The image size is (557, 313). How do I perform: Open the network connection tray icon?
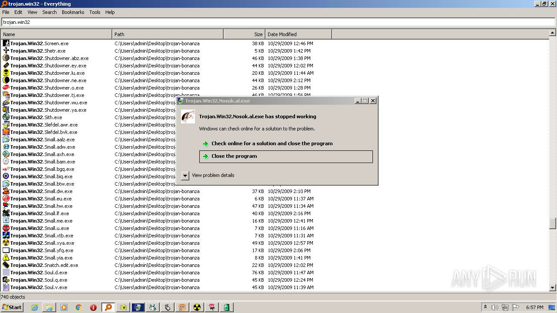[505, 307]
